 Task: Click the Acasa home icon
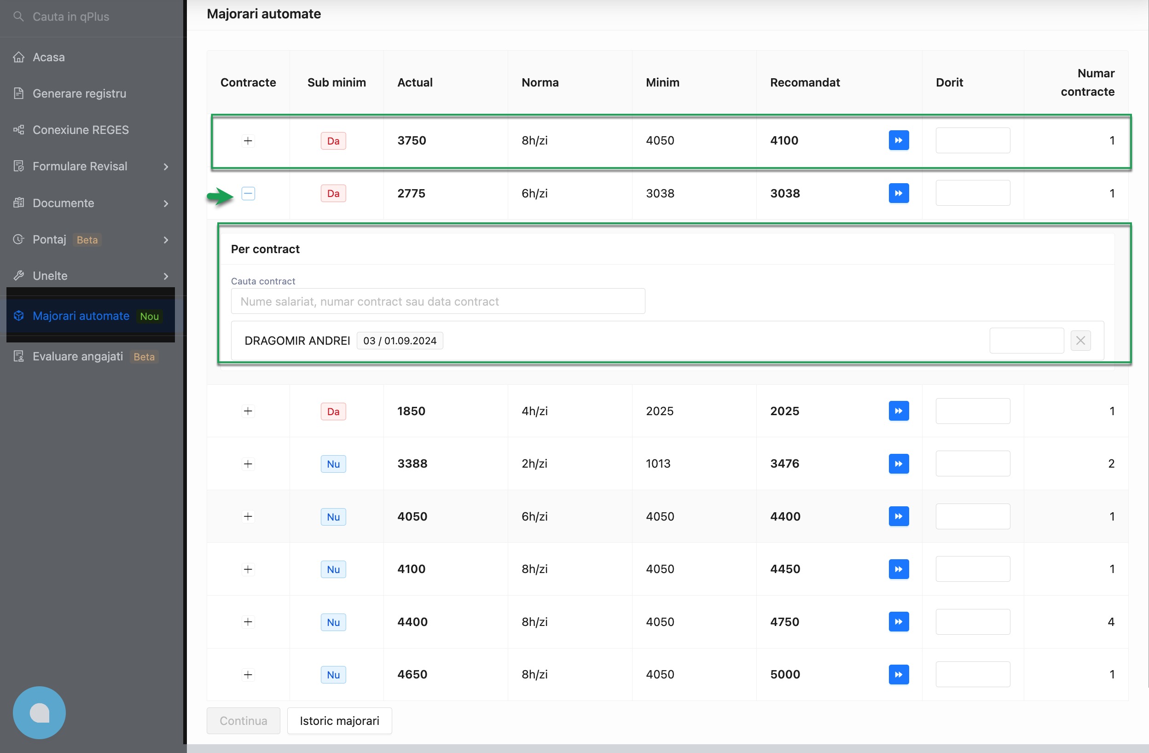click(x=18, y=57)
